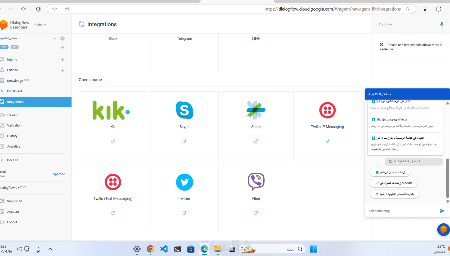Click the Dialogflow Essentials logo
The image size is (450, 256).
click(15, 25)
